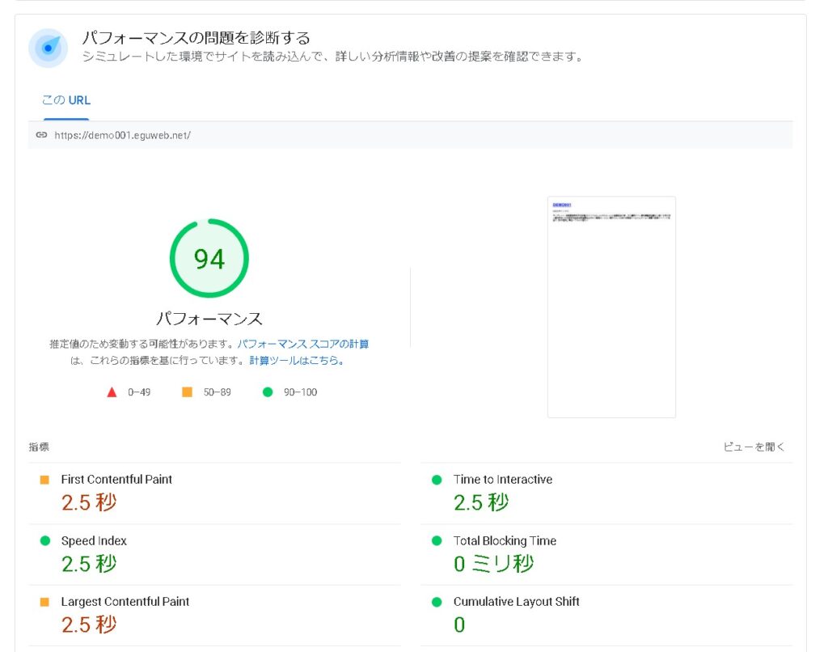The width and height of the screenshot is (828, 652).
Task: Click green dot beside Time to Interactive
Action: coord(437,480)
